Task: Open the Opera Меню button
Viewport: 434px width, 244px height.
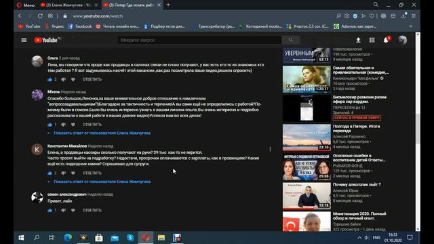Action: 26,5
